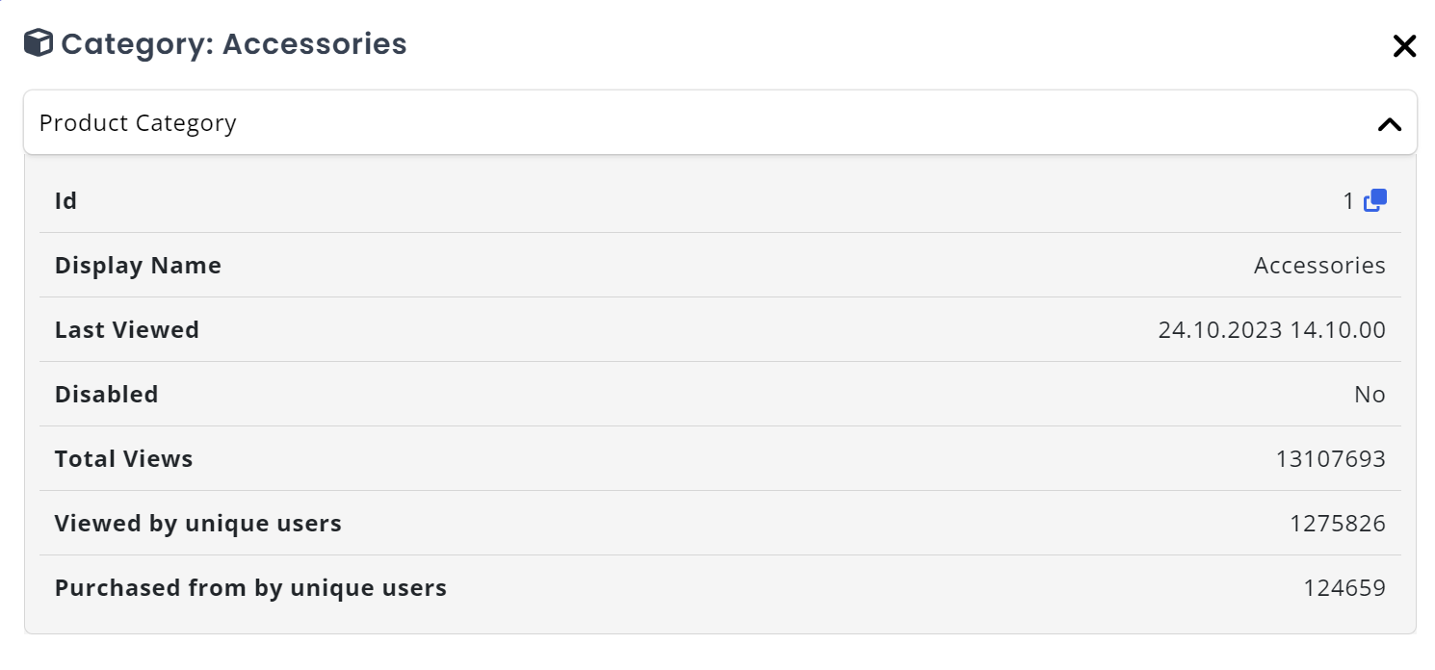Click the Id value showing 1
Screen dimensions: 1435x670
[x=1348, y=200]
